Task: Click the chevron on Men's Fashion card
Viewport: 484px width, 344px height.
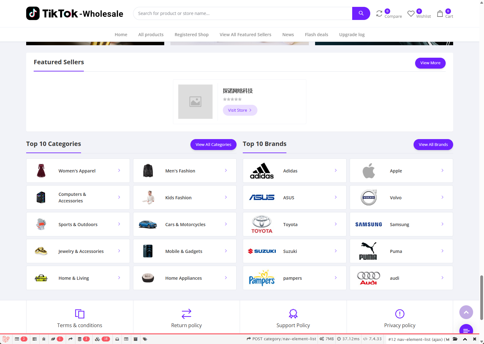Action: click(x=226, y=171)
